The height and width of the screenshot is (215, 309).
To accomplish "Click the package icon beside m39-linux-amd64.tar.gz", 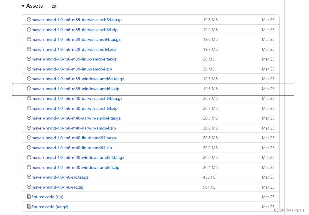I will (29, 59).
